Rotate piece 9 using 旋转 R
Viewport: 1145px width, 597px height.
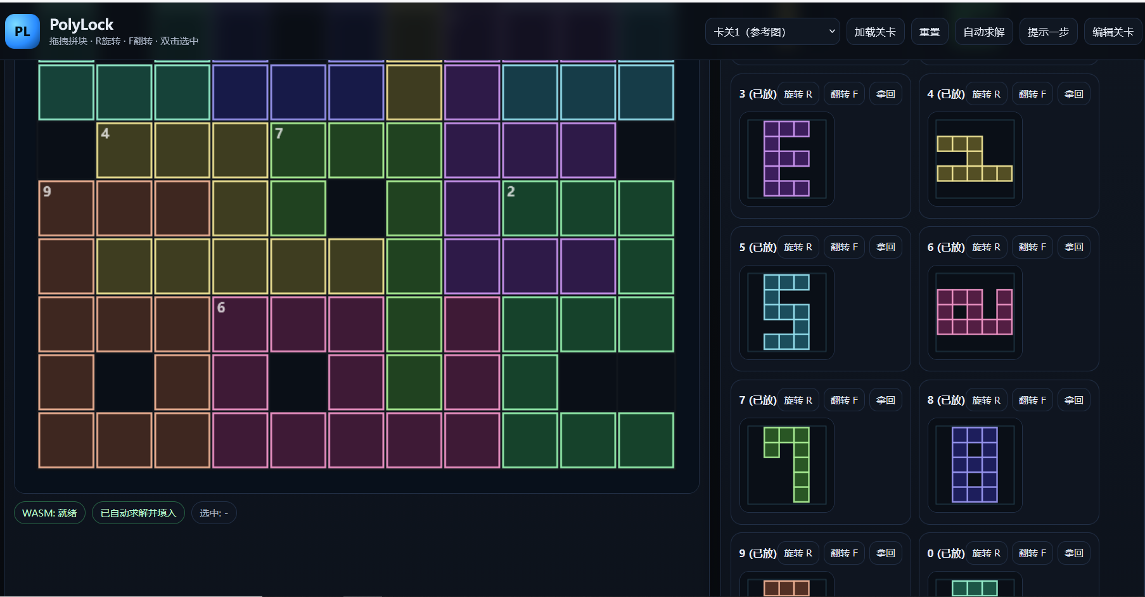[798, 553]
